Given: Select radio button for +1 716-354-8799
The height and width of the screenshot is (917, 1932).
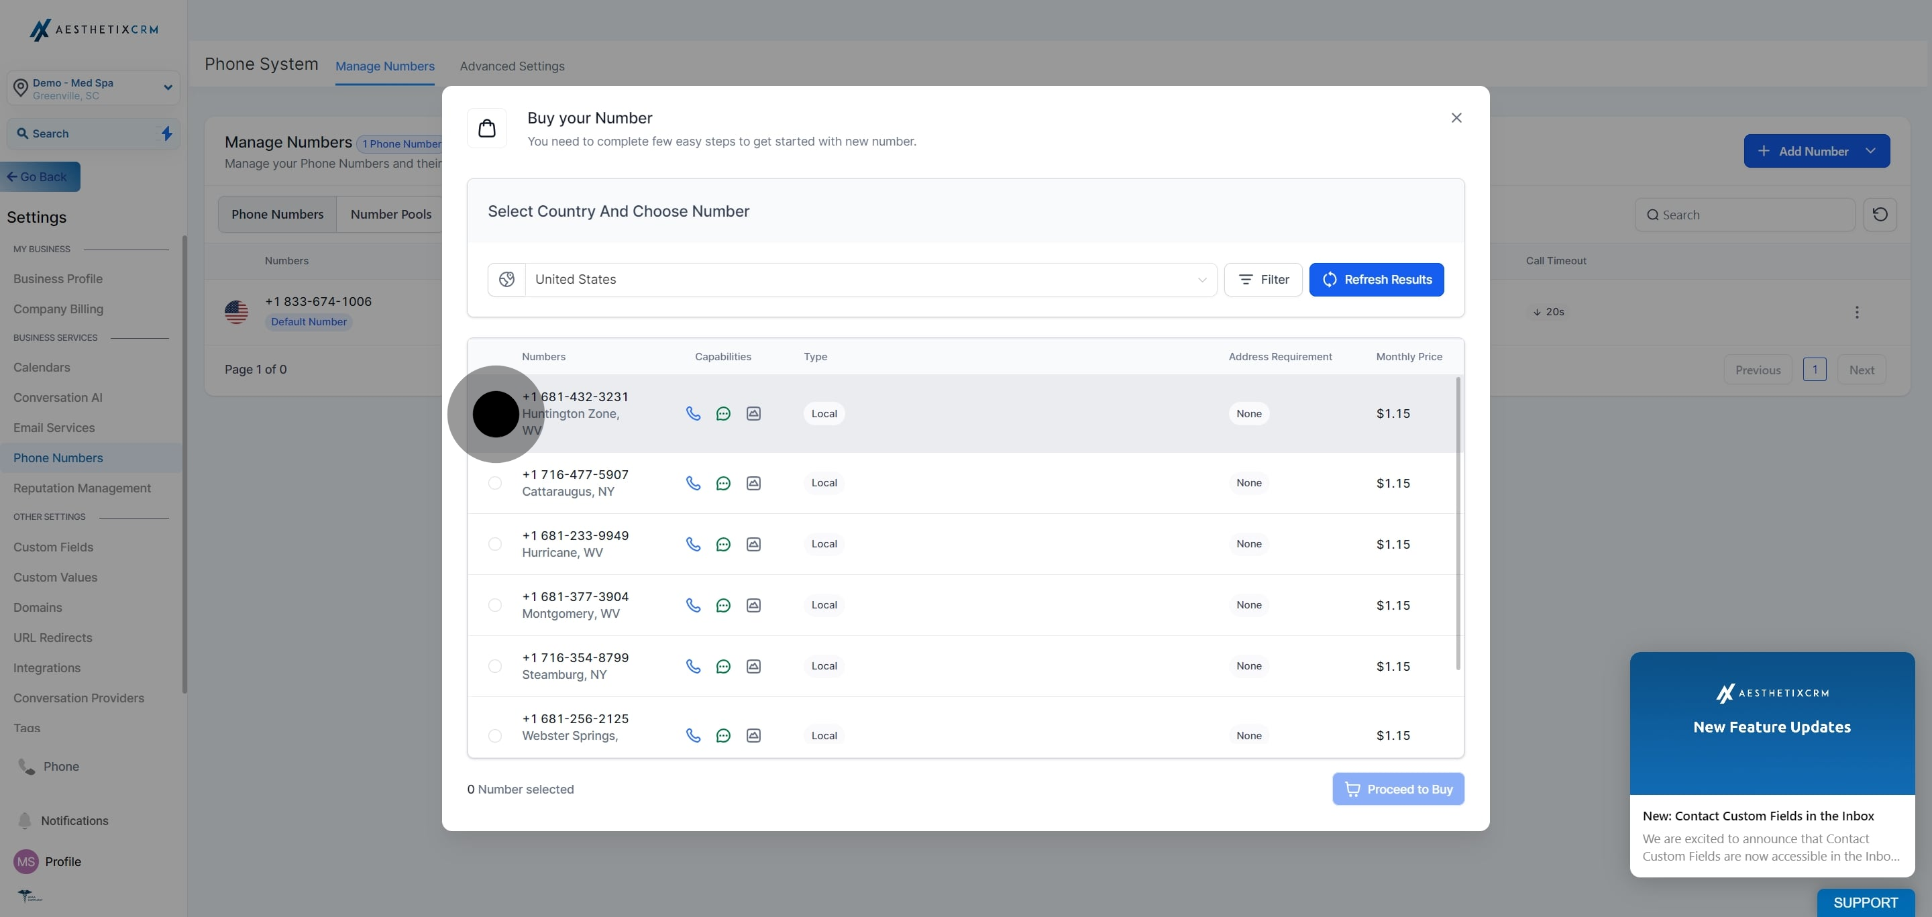Looking at the screenshot, I should click(495, 666).
